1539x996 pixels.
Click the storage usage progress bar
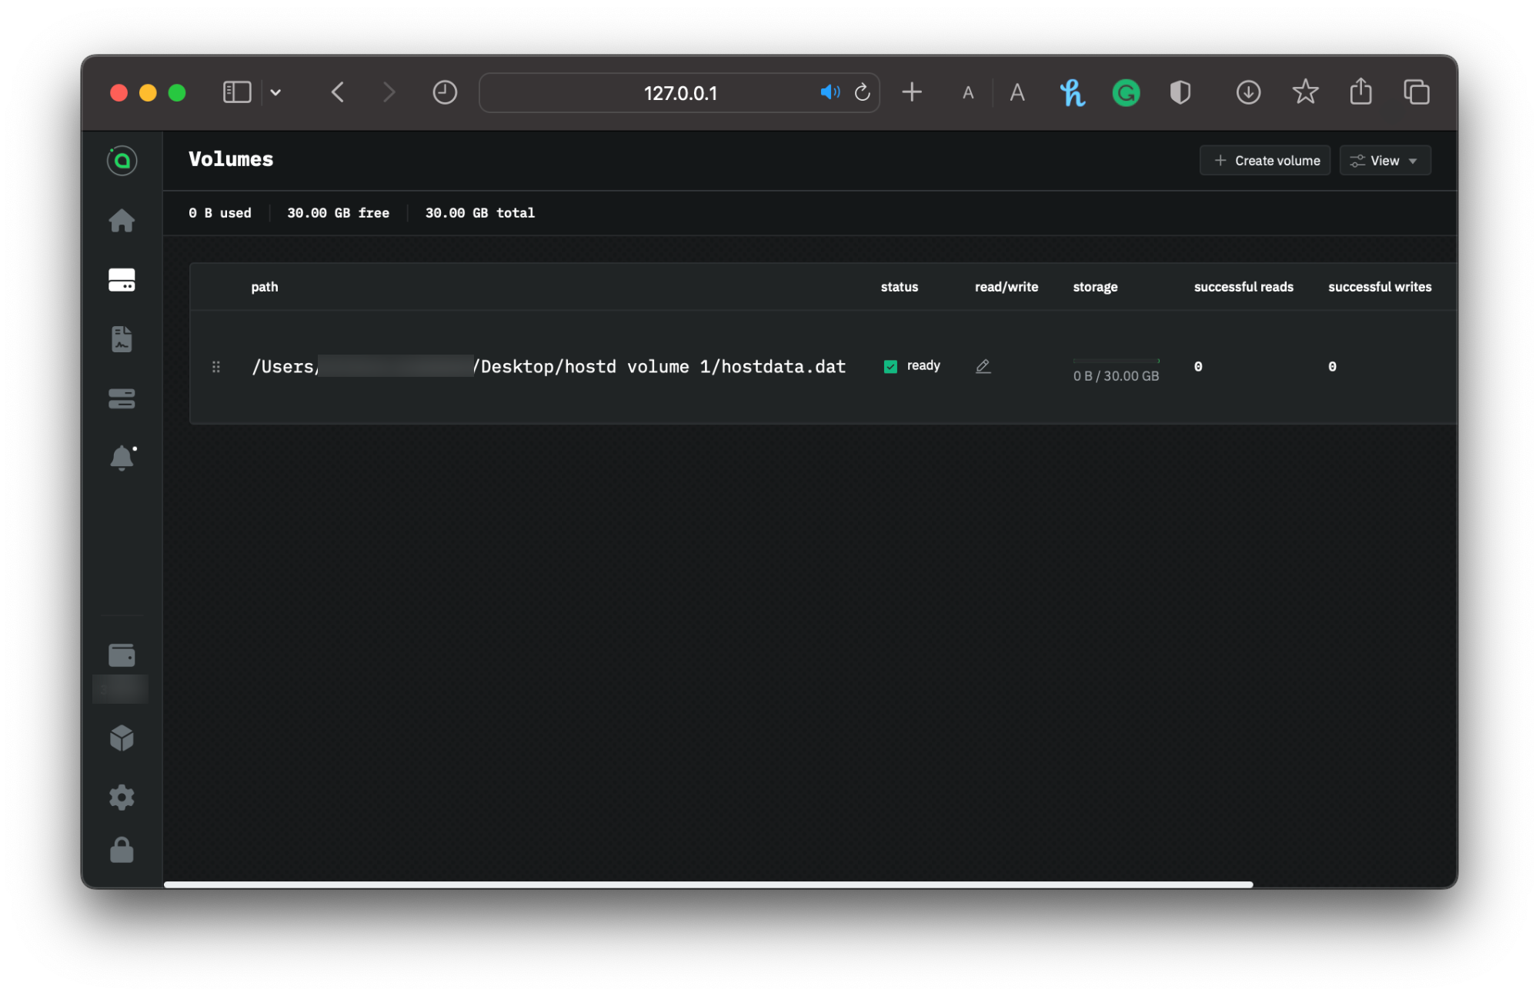pos(1115,361)
